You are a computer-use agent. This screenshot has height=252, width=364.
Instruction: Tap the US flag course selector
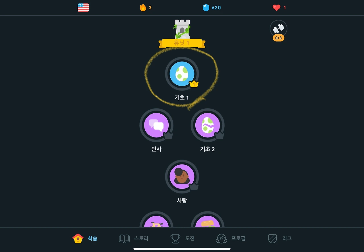(83, 8)
